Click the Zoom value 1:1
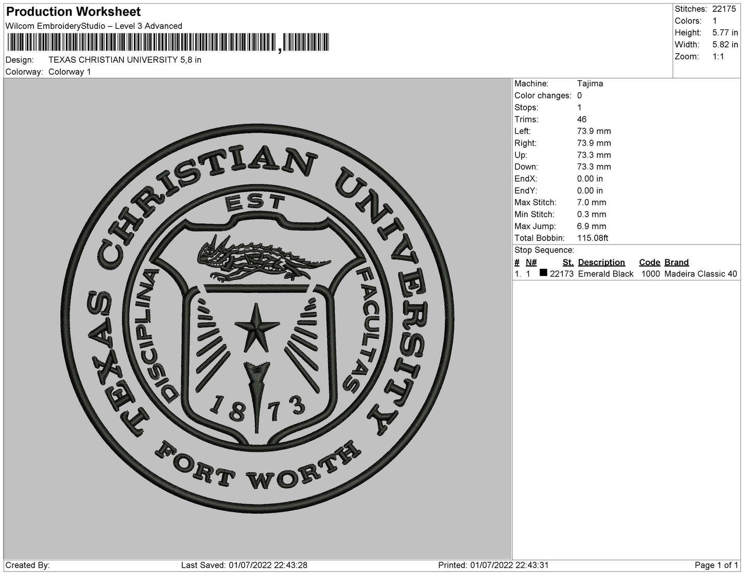Screen dimensions: 744x575 (718, 57)
